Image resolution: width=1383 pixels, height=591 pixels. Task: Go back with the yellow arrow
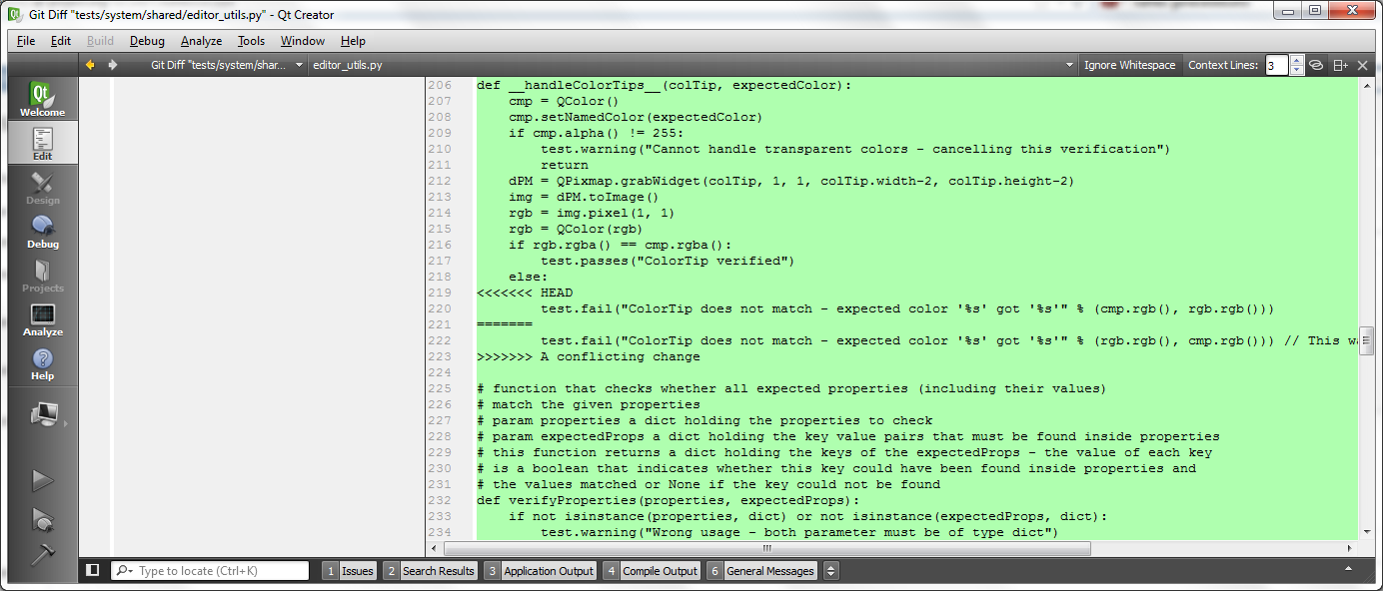coord(90,65)
